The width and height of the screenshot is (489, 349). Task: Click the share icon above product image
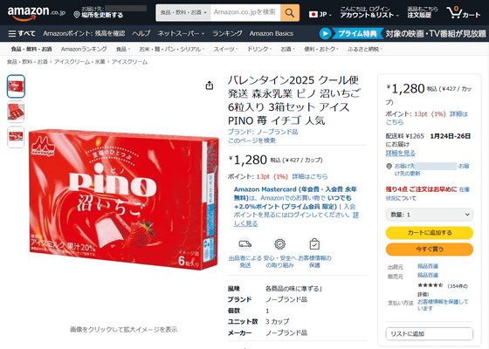click(x=210, y=86)
